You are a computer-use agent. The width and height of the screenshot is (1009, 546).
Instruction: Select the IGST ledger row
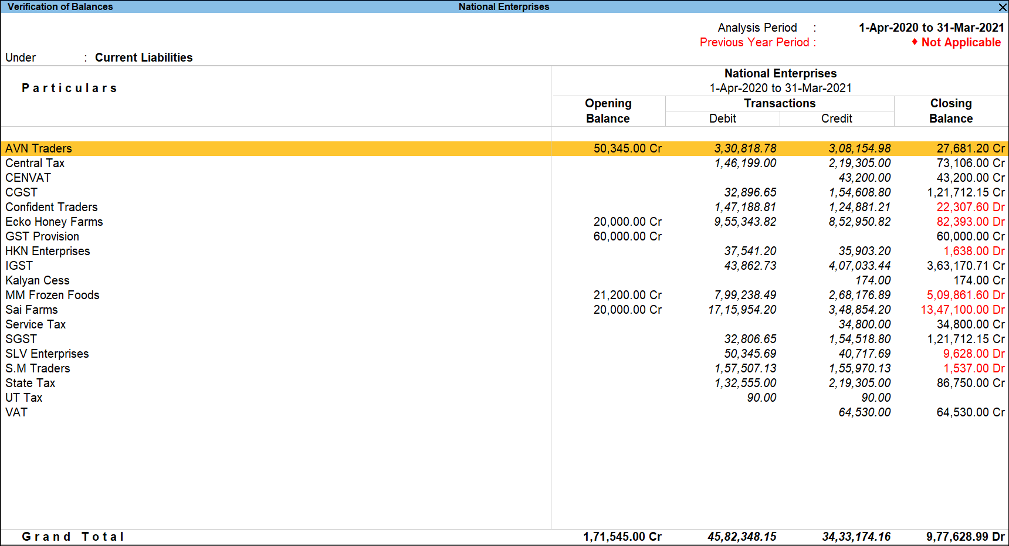[x=19, y=266]
